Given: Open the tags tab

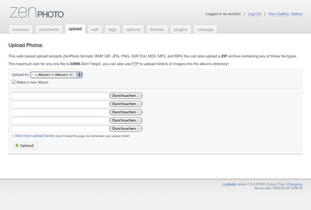Looking at the screenshot, I should (112, 29).
